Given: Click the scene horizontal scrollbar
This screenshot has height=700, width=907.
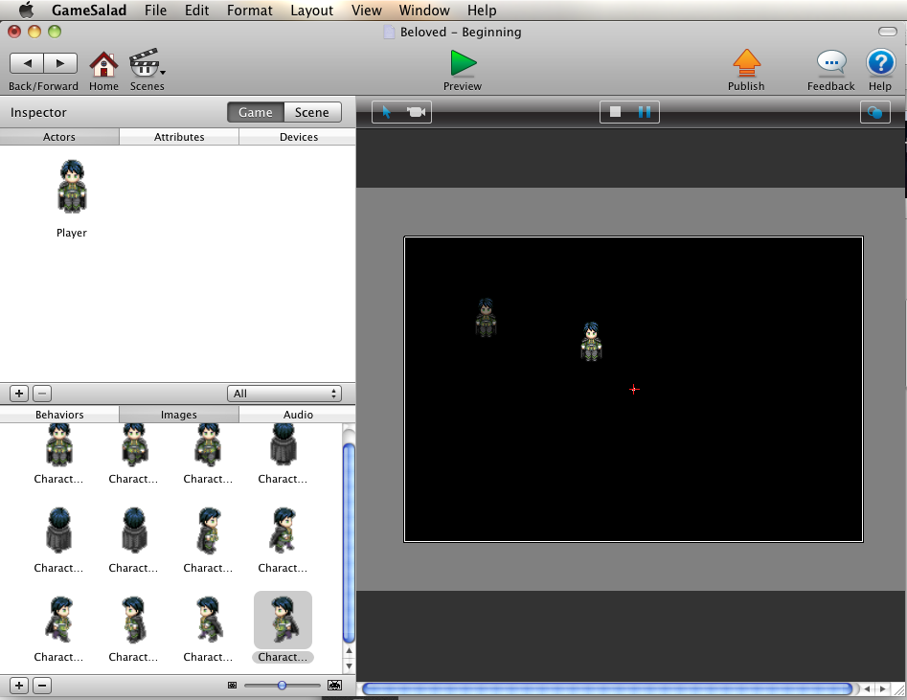Looking at the screenshot, I should pyautogui.click(x=607, y=689).
